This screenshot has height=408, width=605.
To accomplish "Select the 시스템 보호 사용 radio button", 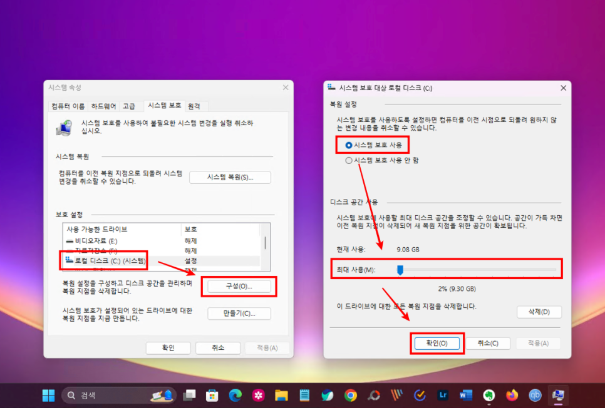I will point(349,145).
